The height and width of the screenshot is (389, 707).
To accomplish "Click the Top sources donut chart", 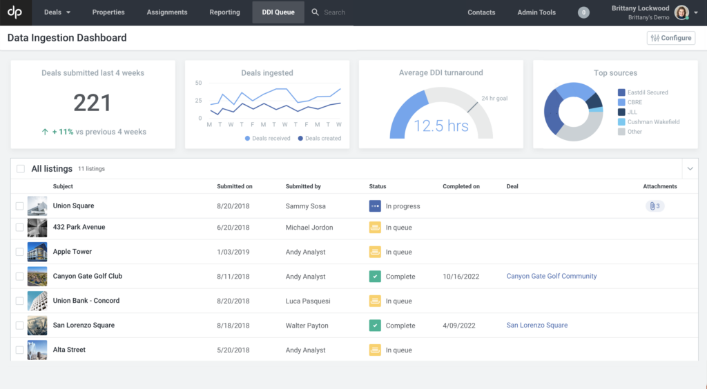I will (574, 112).
